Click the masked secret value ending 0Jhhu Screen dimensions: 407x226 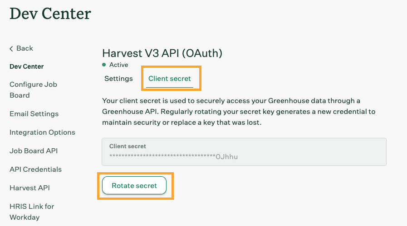coord(174,157)
